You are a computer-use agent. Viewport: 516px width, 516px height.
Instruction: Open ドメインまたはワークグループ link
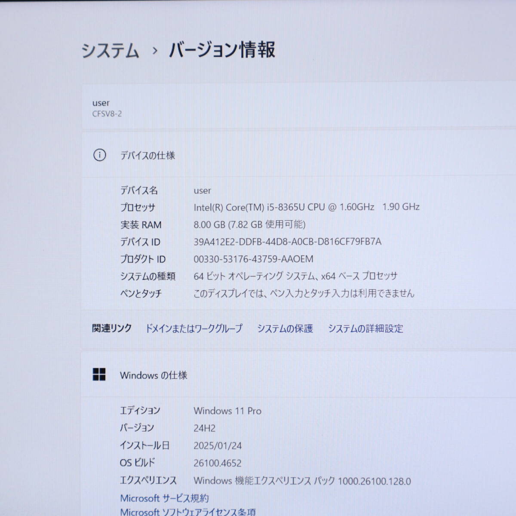point(194,329)
